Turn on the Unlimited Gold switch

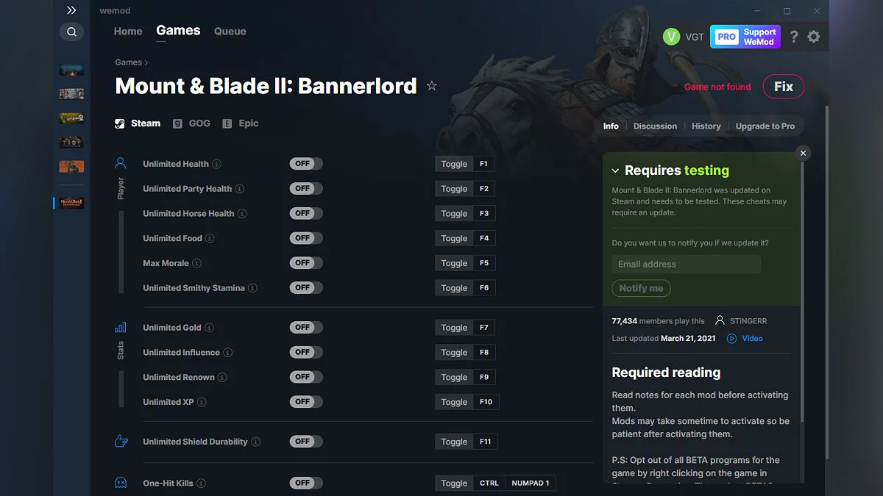point(305,327)
